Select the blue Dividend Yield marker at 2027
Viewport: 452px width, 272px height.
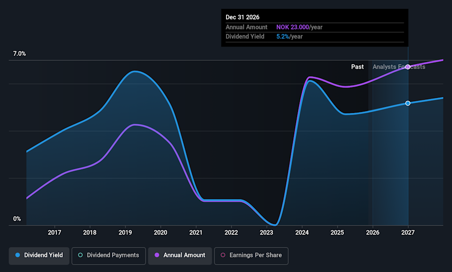click(408, 103)
